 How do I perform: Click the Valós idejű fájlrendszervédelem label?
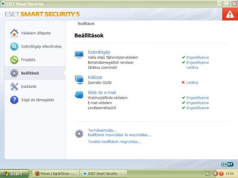(113, 57)
